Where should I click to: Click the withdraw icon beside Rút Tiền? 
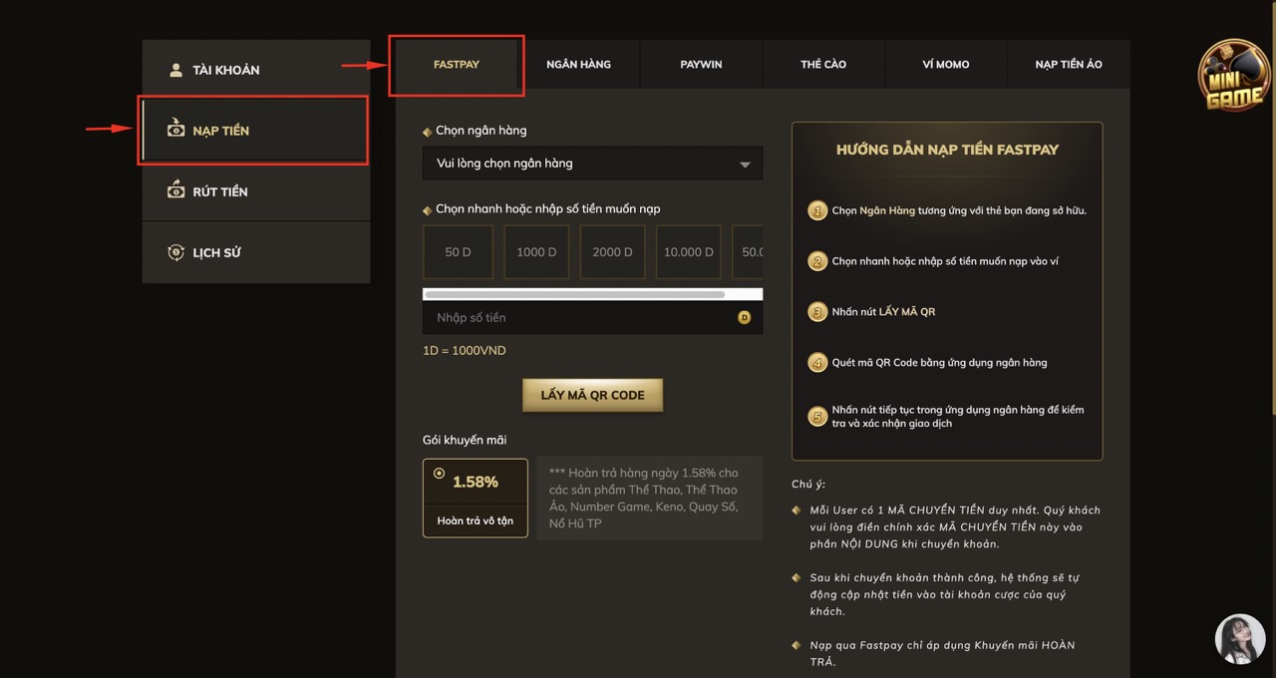[176, 190]
